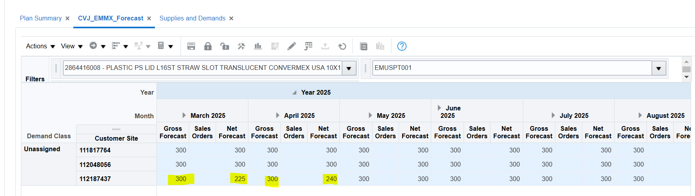The width and height of the screenshot is (695, 196).
Task: Click the closed padlock Lock icon
Action: coord(208,46)
